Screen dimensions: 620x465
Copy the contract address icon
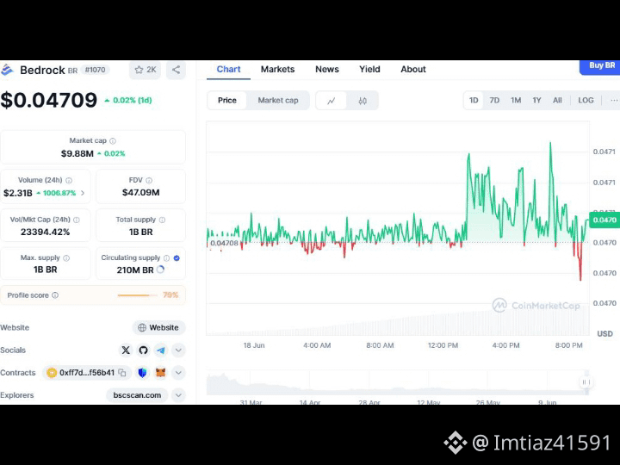(x=122, y=373)
